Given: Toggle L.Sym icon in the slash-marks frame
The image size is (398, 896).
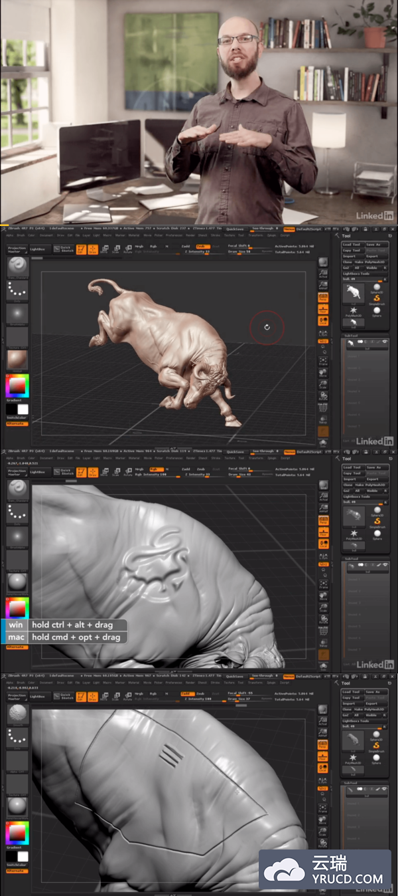Looking at the screenshot, I should (323, 780).
